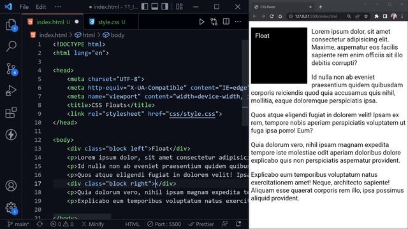
Task: Open the Run and Debug view
Action: [11, 90]
